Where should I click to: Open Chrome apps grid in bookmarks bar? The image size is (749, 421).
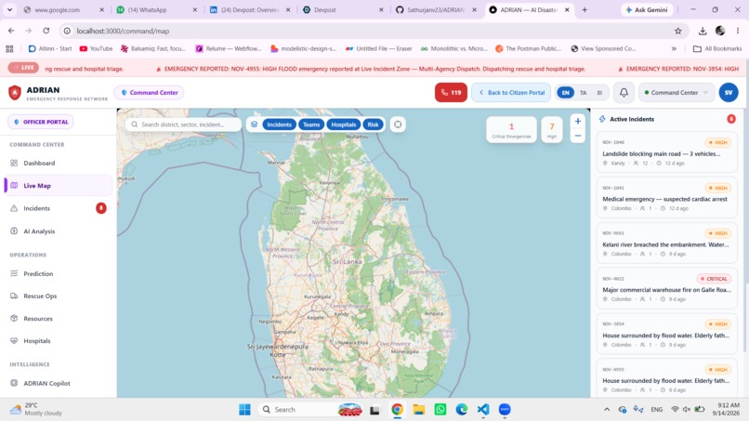[x=9, y=48]
